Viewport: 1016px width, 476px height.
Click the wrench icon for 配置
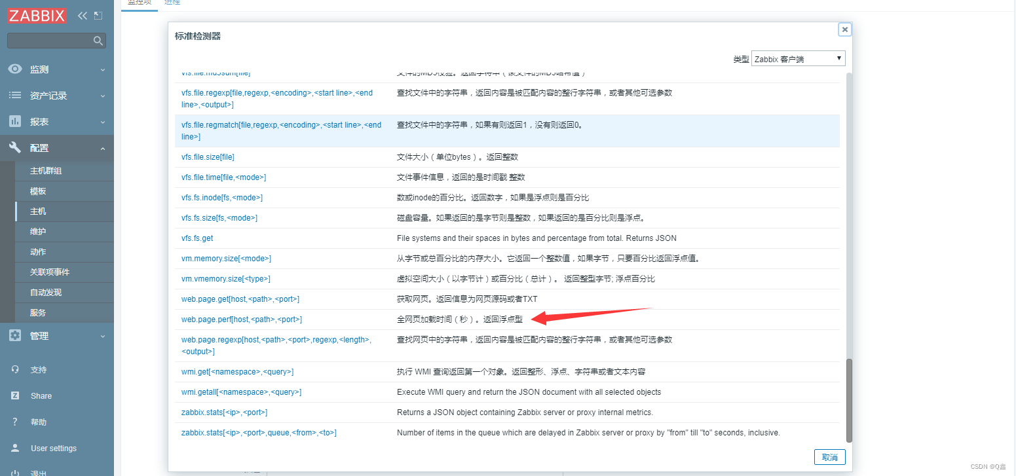click(x=15, y=148)
